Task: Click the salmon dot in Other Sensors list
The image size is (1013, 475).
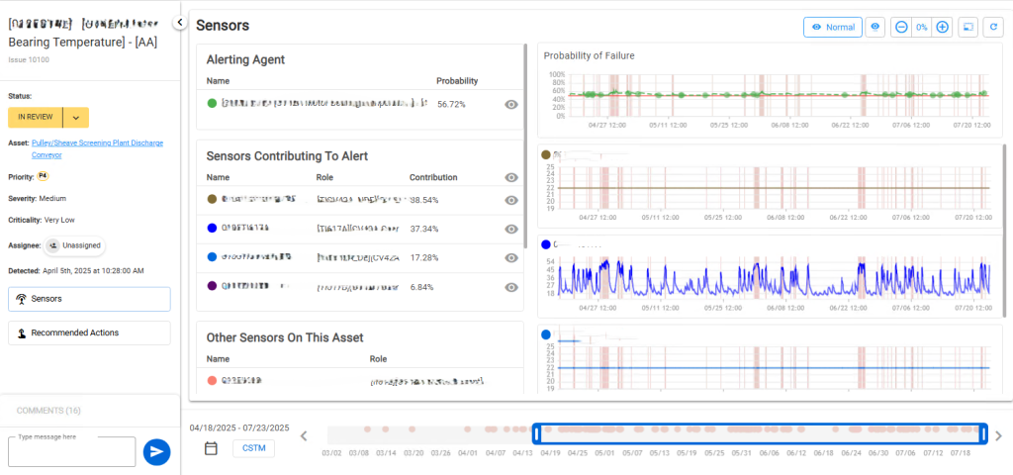Action: 212,381
